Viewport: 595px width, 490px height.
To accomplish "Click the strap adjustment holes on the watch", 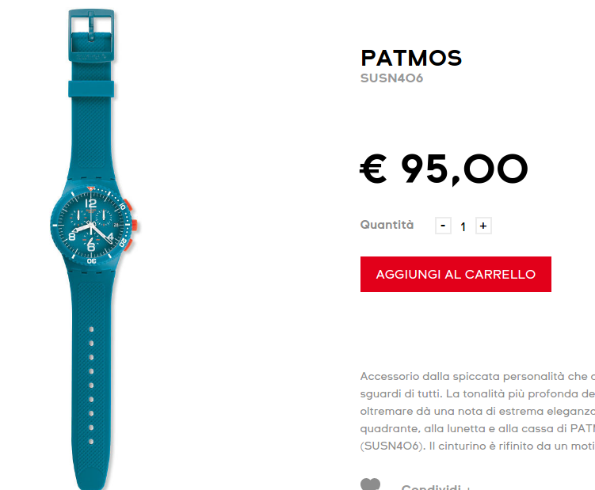I will tap(91, 386).
